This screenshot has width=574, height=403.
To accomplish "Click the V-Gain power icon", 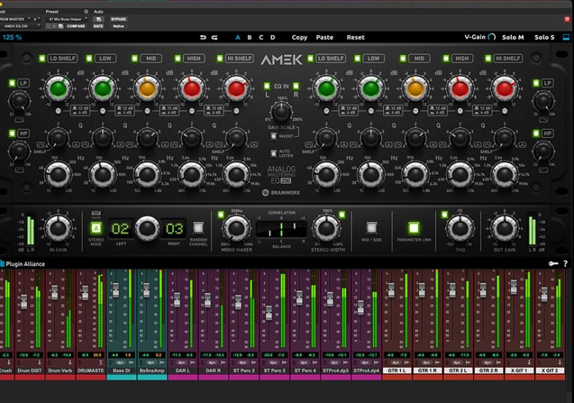I will coord(491,37).
